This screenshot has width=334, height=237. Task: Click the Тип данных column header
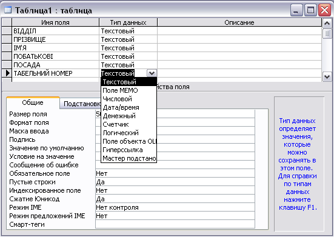tap(129, 22)
